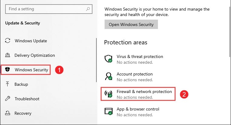Open Virus & threat protection link
This screenshot has height=125, width=231.
(140, 56)
